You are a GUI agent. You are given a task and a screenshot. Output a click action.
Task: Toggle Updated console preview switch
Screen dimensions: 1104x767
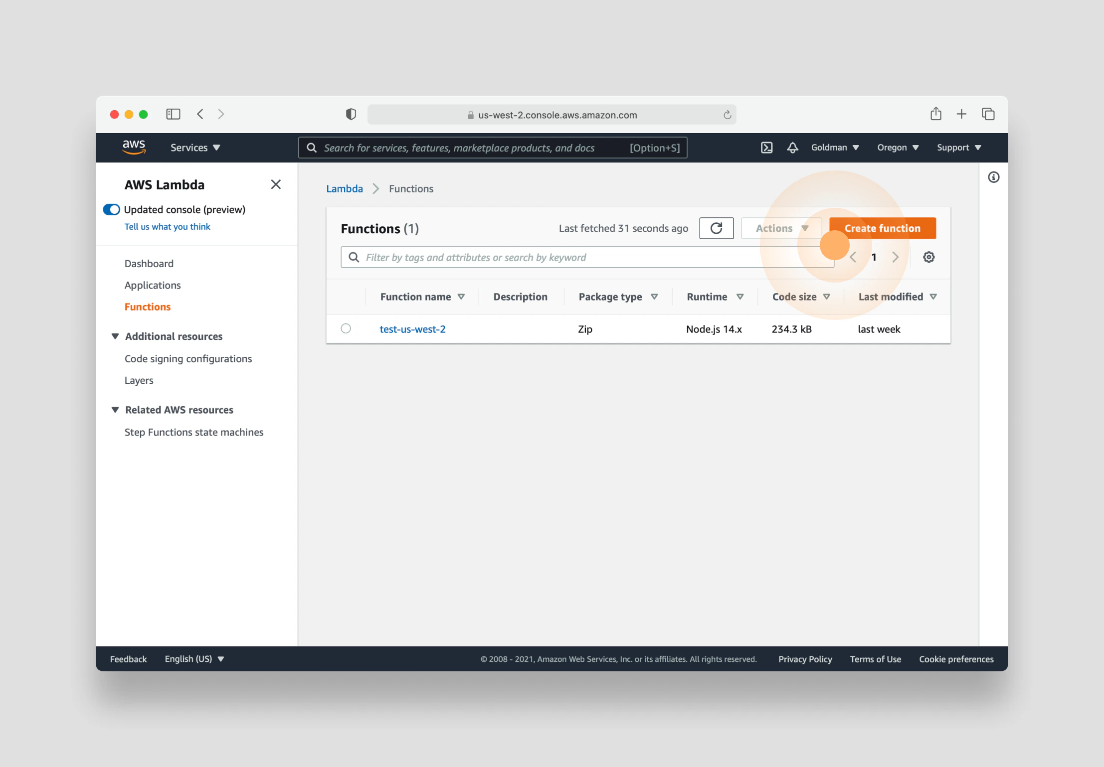(x=111, y=209)
